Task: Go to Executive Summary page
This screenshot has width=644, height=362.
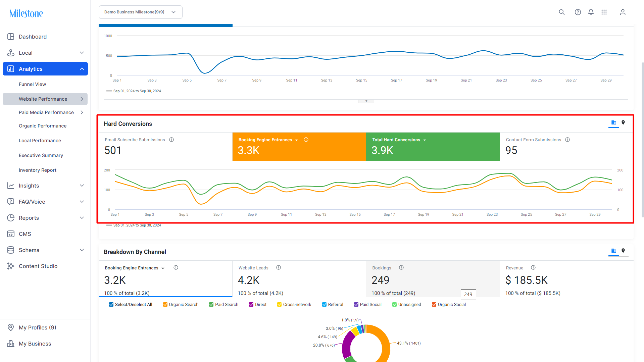Action: click(x=41, y=155)
